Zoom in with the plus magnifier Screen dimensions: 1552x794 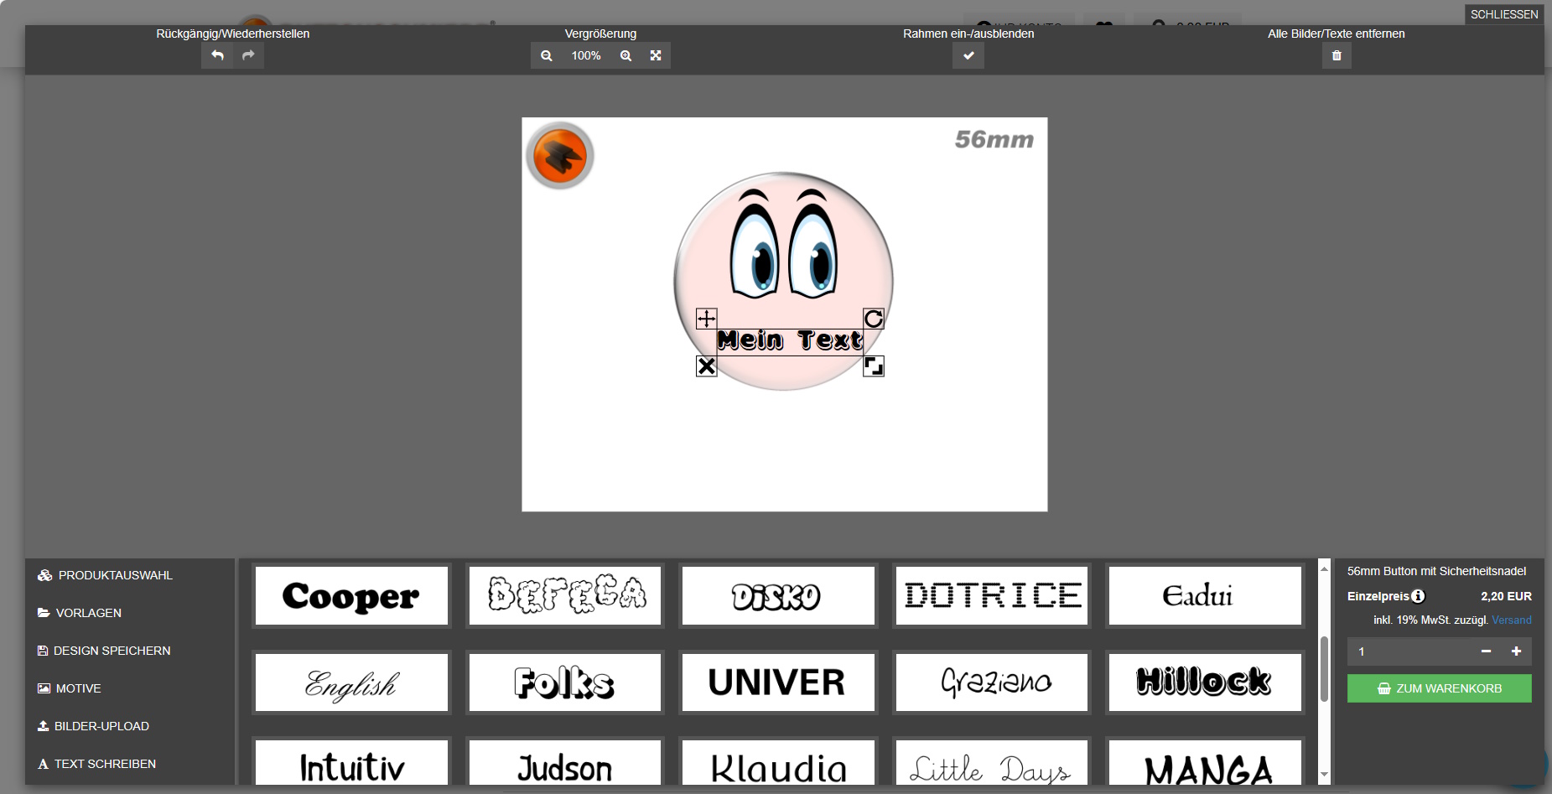click(x=625, y=55)
